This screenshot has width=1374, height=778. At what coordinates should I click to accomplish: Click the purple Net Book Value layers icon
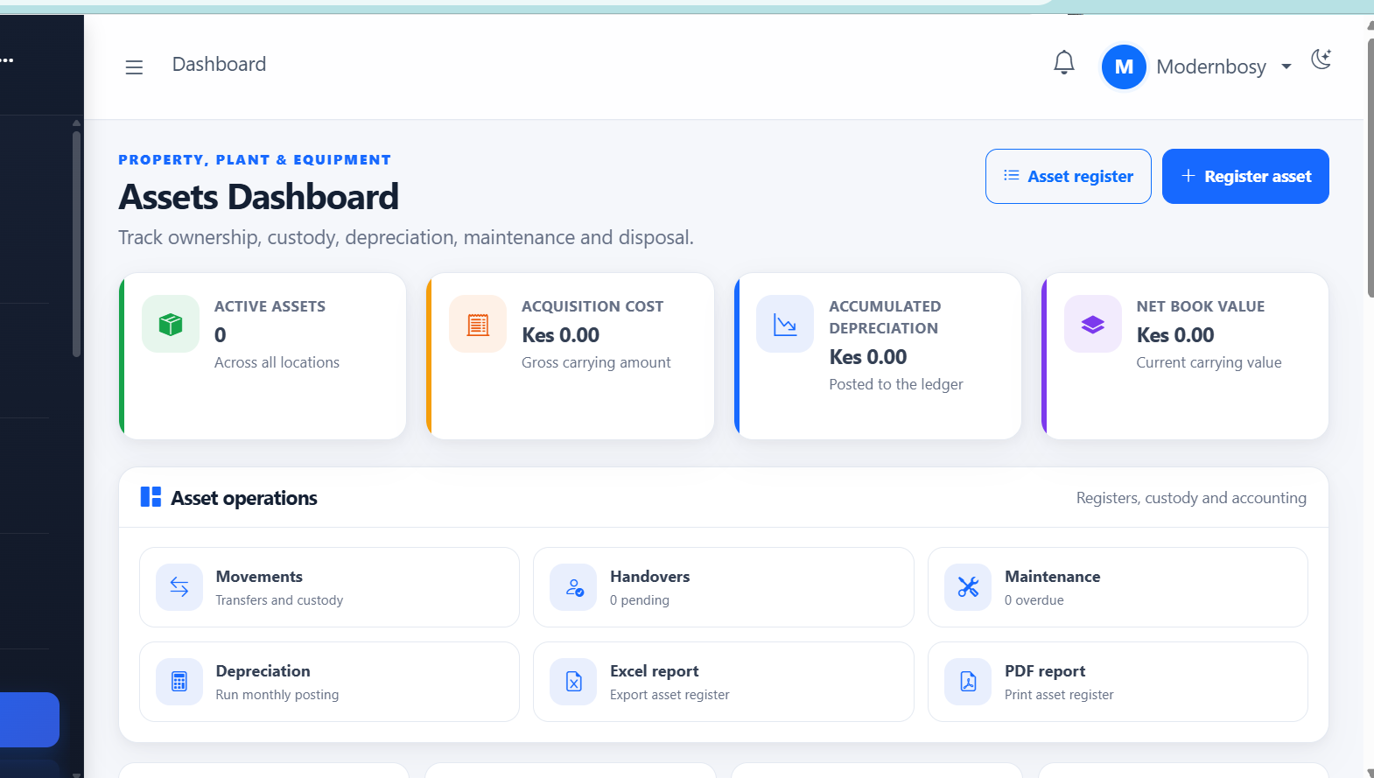[1092, 325]
